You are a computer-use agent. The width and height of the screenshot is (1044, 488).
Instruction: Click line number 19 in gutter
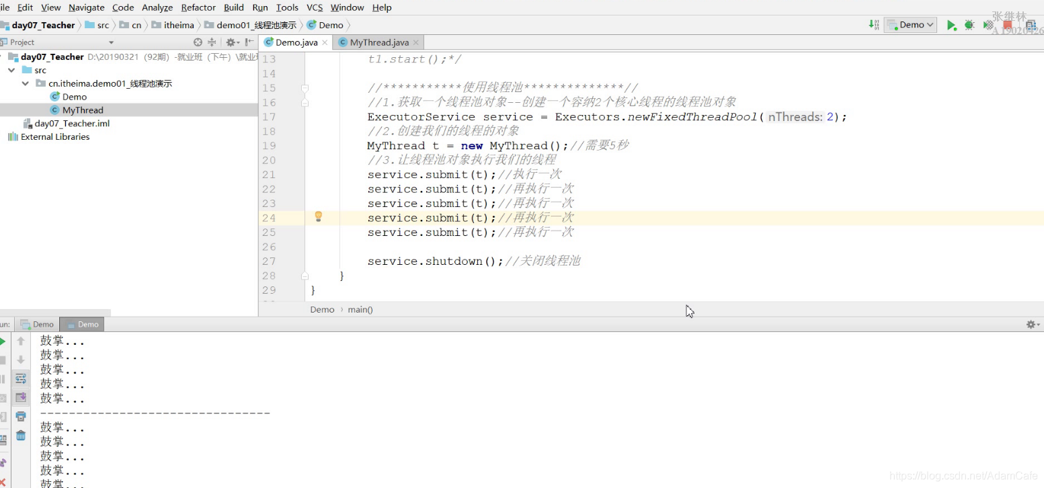(x=269, y=146)
